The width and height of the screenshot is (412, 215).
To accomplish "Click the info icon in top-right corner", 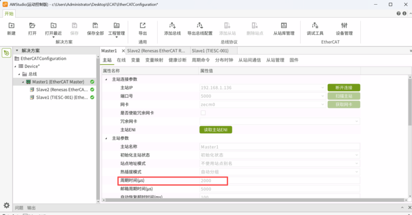I will pyautogui.click(x=404, y=13).
